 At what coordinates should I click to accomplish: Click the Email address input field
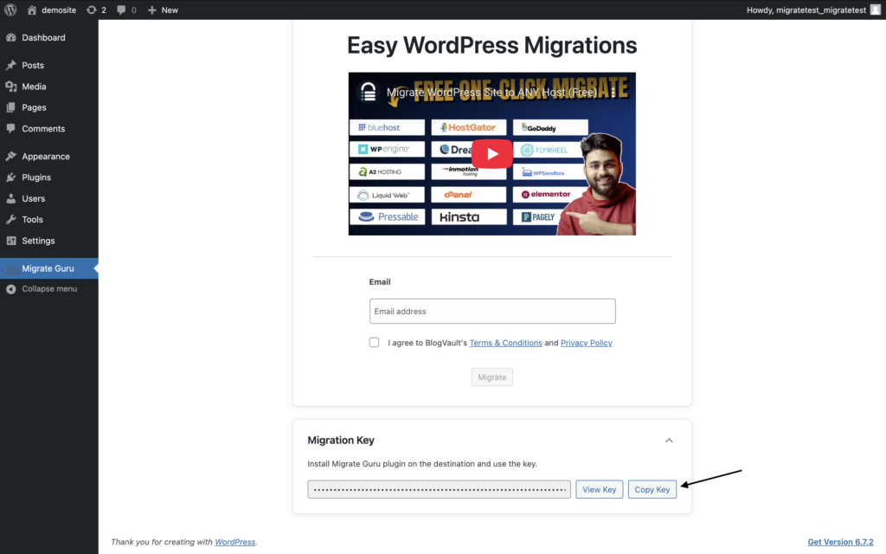pos(492,312)
